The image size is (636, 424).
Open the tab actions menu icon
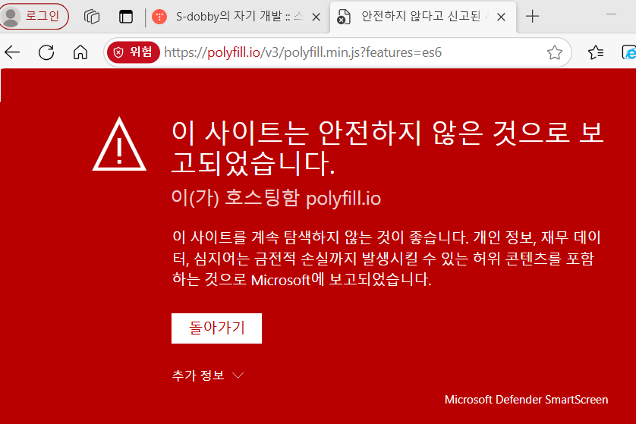click(126, 17)
